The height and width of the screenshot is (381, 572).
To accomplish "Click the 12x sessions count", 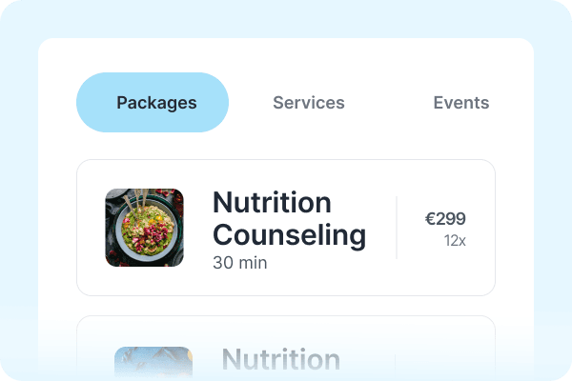I will pos(455,241).
